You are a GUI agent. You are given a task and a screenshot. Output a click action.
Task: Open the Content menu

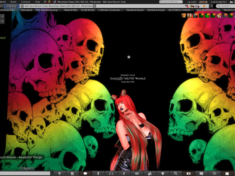(x=25, y=2)
